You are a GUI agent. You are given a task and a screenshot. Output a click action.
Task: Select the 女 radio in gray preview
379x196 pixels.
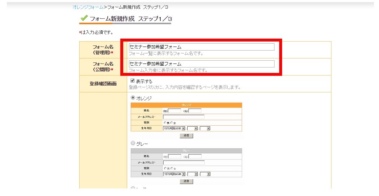coord(172,169)
